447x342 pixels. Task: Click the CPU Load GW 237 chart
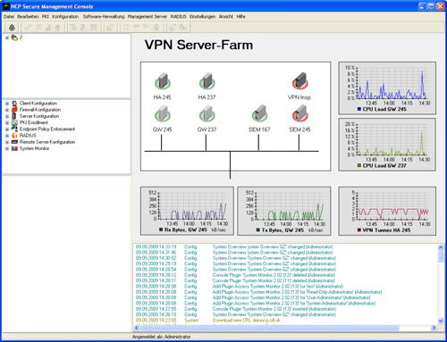pos(387,145)
